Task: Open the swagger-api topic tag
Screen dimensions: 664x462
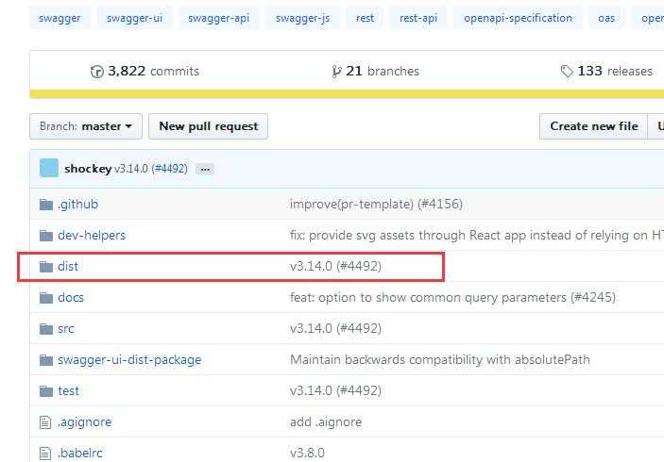Action: point(218,18)
